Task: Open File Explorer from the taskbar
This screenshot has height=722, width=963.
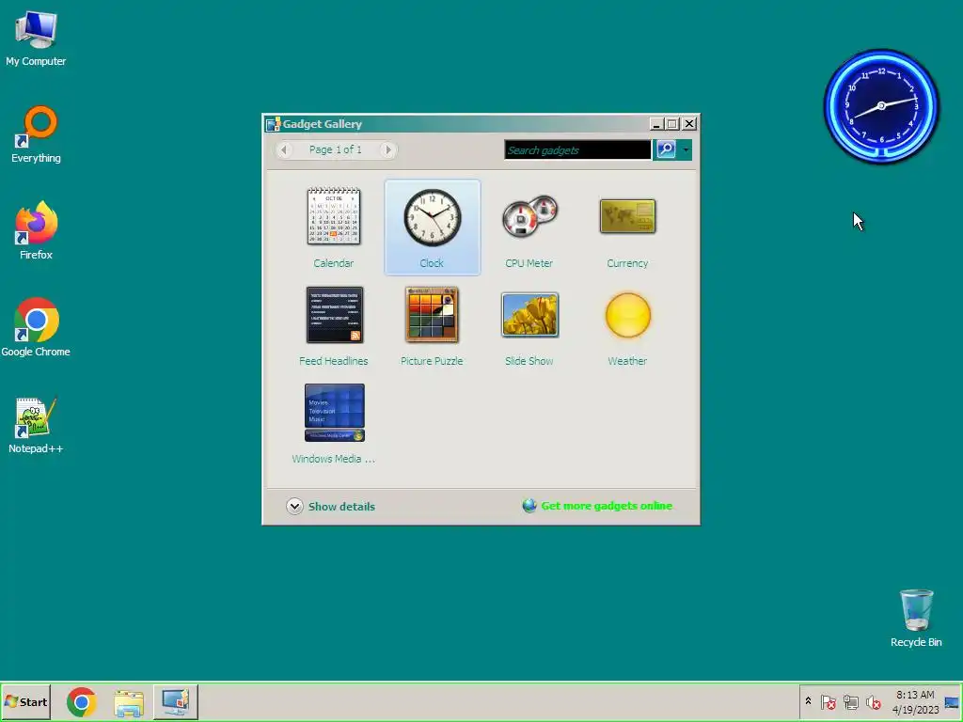Action: coord(129,701)
